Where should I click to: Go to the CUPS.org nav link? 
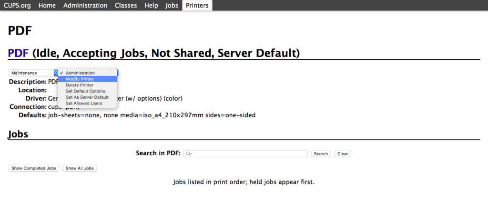coord(17,6)
